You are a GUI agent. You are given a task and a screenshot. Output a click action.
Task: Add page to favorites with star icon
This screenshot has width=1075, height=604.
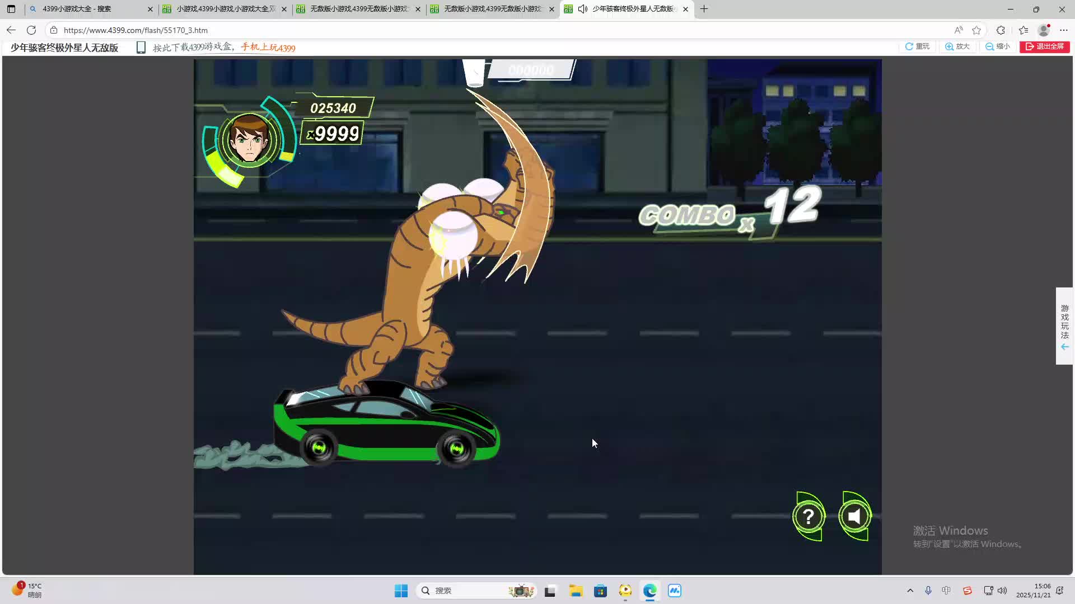point(976,30)
